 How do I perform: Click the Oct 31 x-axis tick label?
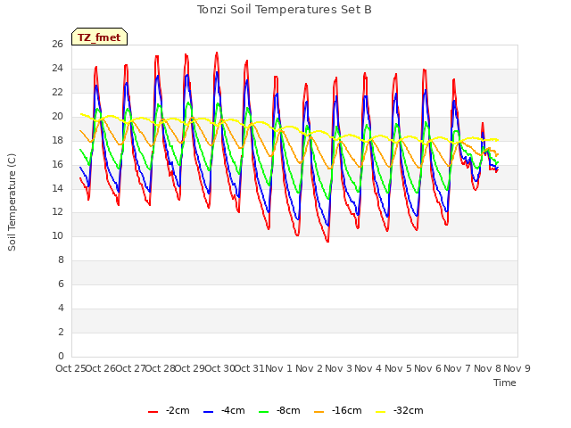(x=250, y=368)
